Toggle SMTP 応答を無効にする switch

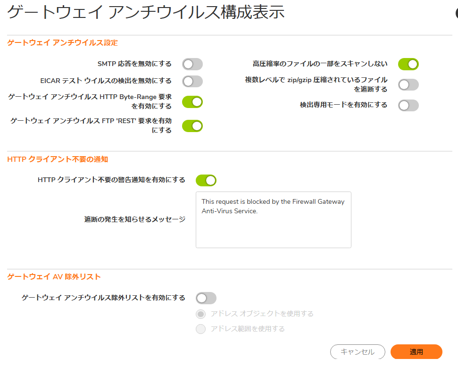192,64
